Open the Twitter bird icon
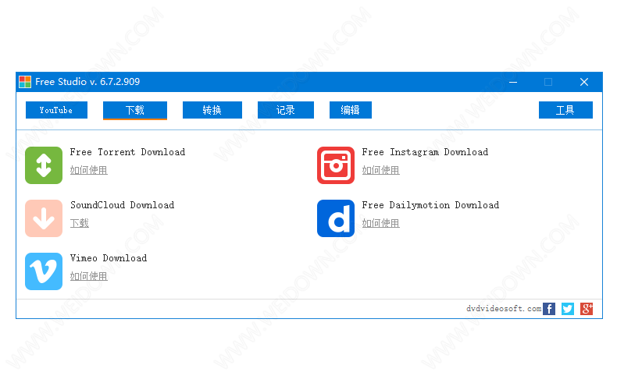The width and height of the screenshot is (617, 390). (x=568, y=309)
